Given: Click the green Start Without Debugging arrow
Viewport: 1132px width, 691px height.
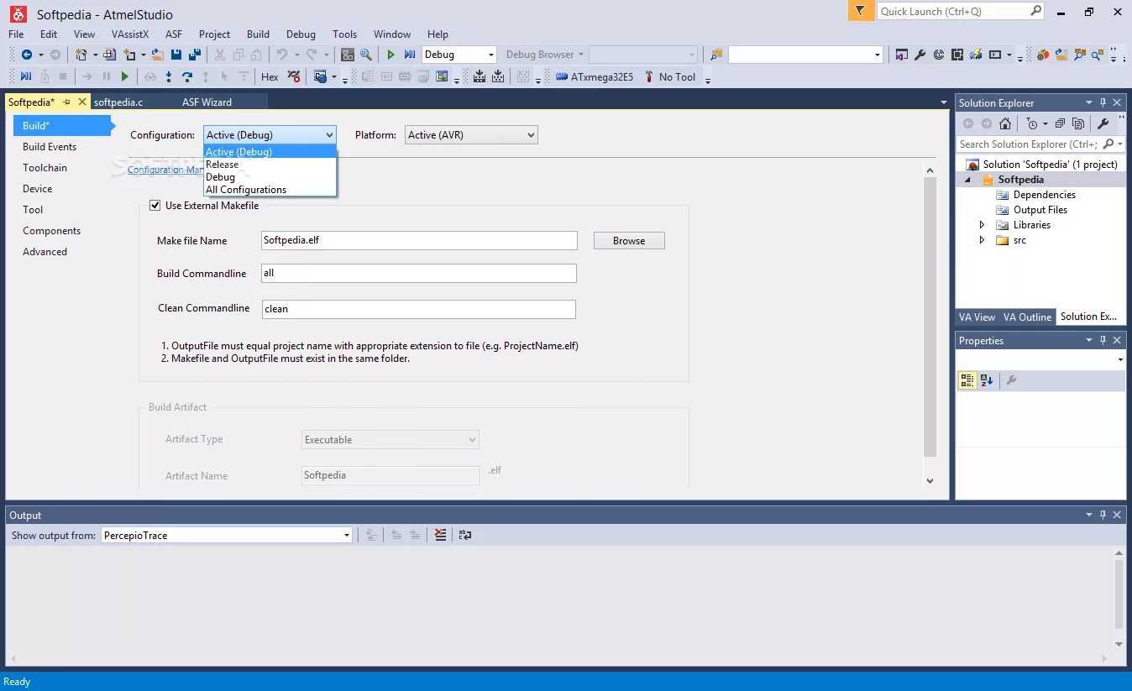Looking at the screenshot, I should pos(390,55).
